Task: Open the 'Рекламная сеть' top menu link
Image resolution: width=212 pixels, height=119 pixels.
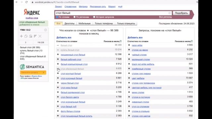Action: click(98, 7)
